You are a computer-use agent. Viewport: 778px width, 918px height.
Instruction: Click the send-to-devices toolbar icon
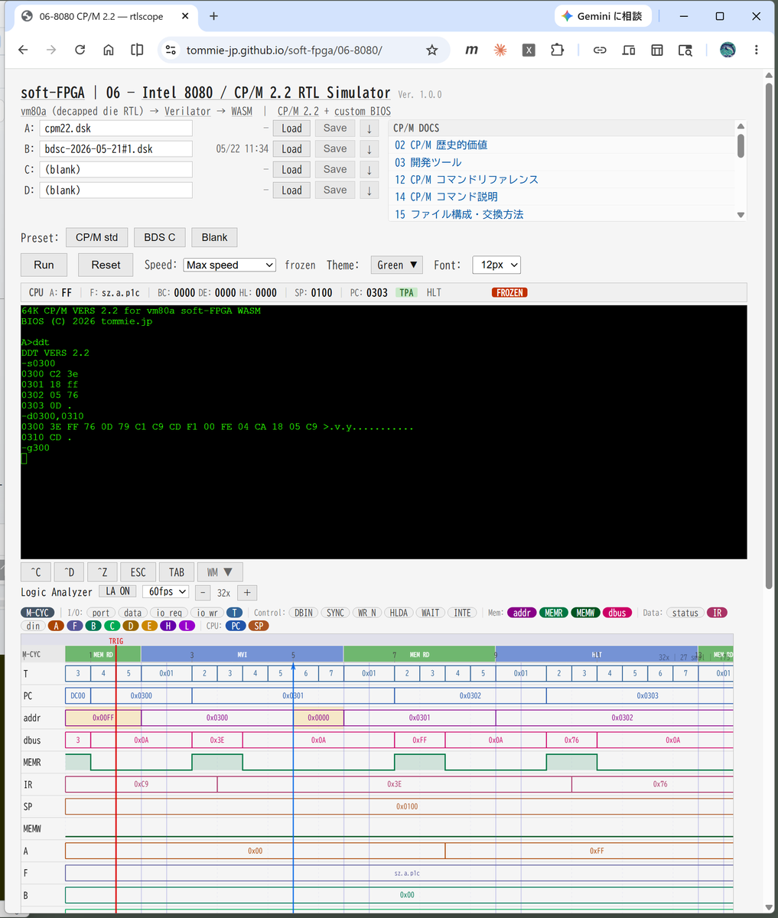point(628,50)
